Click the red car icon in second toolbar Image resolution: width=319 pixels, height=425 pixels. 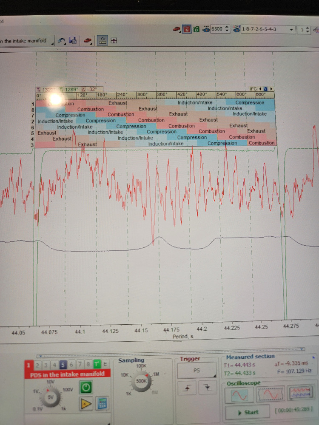click(x=88, y=41)
